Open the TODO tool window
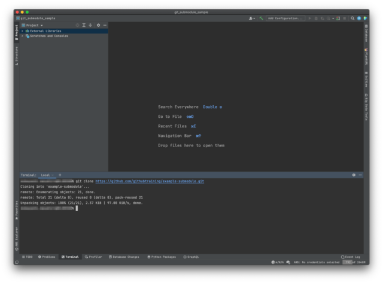The width and height of the screenshot is (383, 283). [x=27, y=257]
